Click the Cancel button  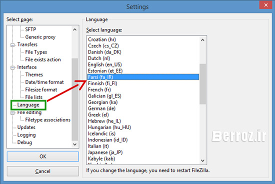tap(43, 171)
